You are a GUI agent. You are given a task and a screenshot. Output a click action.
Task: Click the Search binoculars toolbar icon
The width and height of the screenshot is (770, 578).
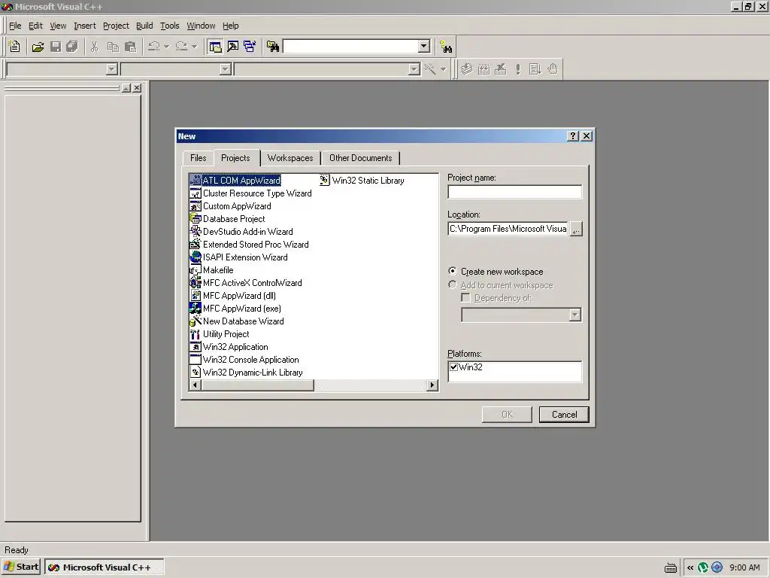(446, 47)
